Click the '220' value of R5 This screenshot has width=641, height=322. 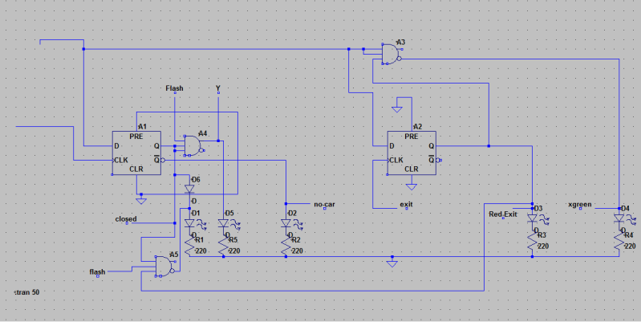pos(234,251)
